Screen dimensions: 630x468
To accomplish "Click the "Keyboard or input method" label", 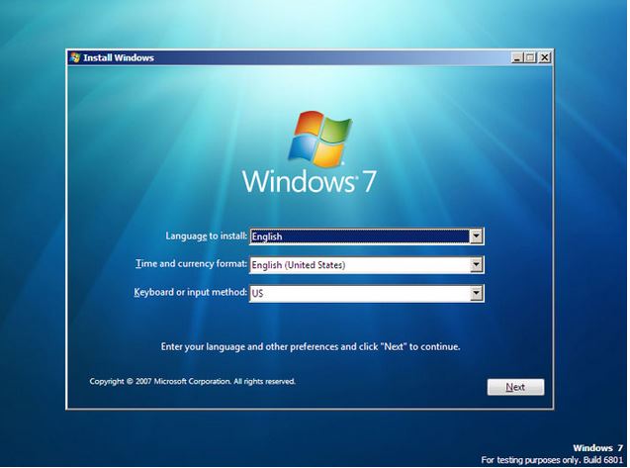I will point(190,294).
